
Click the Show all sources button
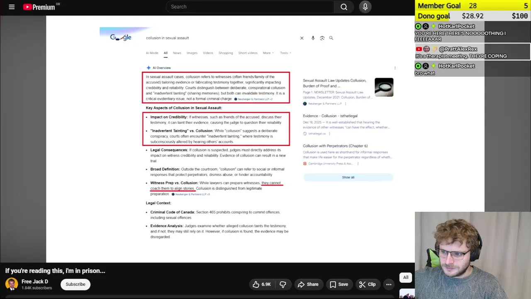348,177
